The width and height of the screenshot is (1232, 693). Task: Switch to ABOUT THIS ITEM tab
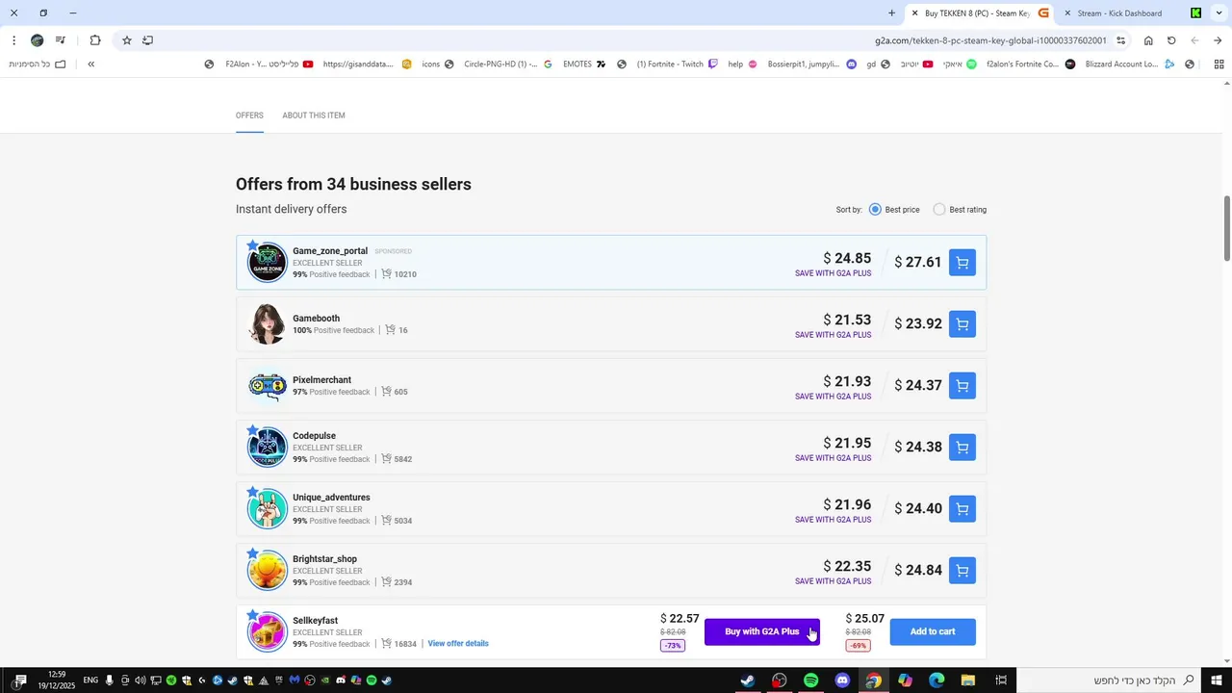[314, 115]
